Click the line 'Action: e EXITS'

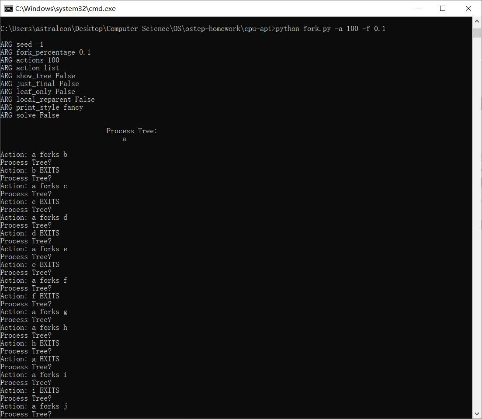coord(30,264)
